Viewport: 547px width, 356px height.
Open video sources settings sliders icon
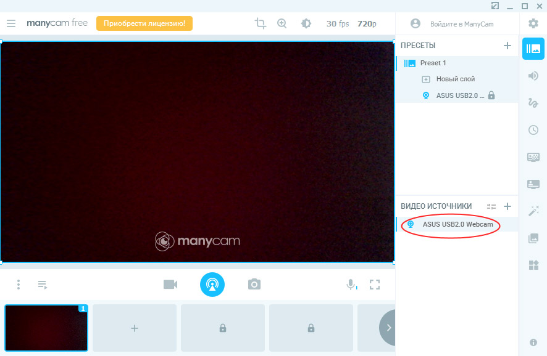491,206
